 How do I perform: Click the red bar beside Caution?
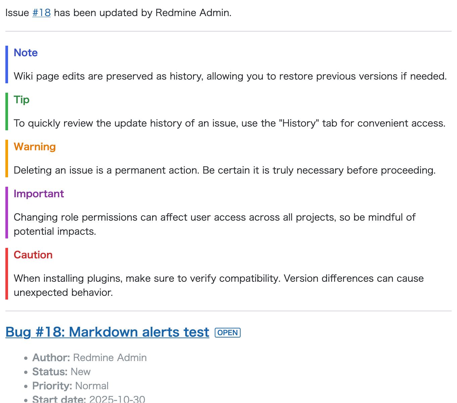click(x=7, y=273)
